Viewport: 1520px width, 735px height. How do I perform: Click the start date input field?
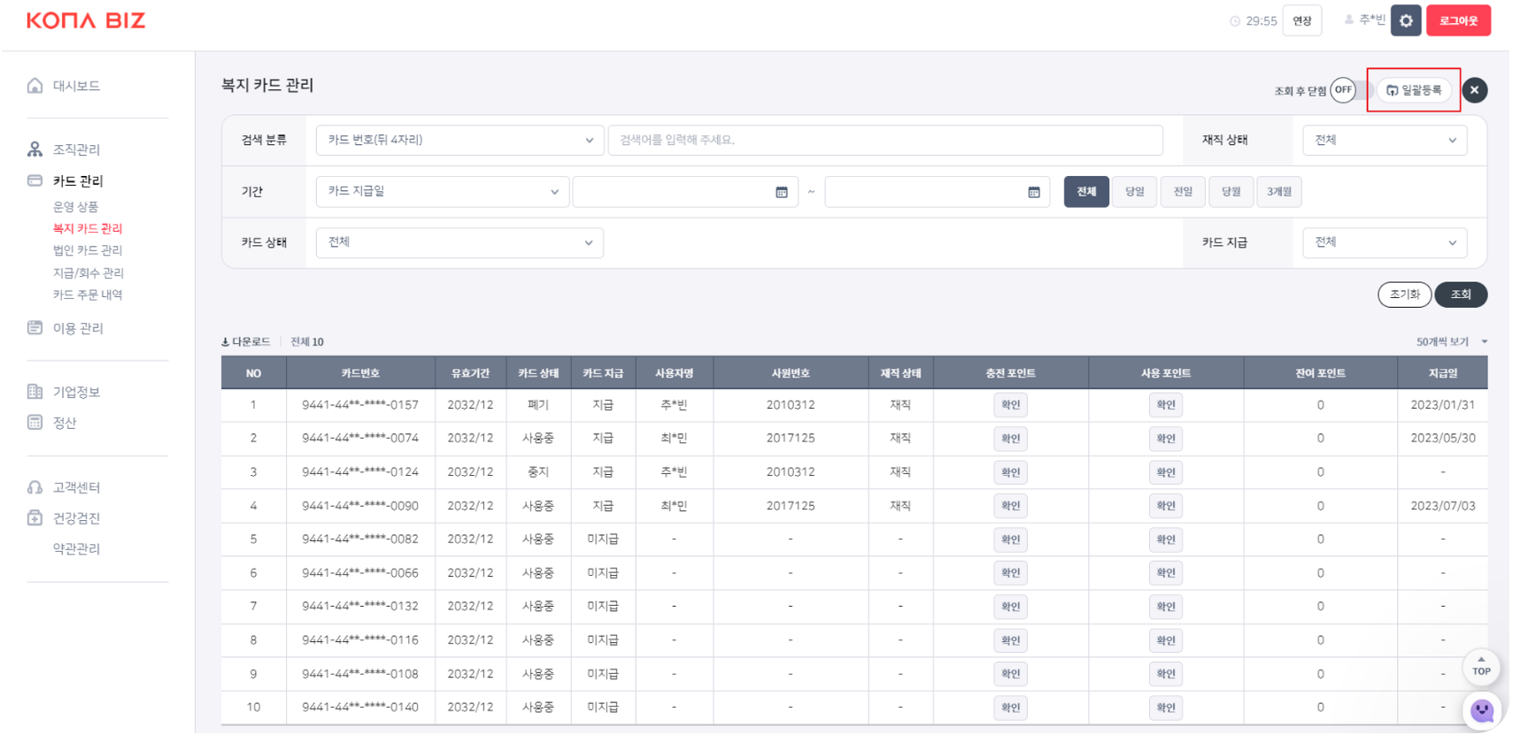point(685,192)
